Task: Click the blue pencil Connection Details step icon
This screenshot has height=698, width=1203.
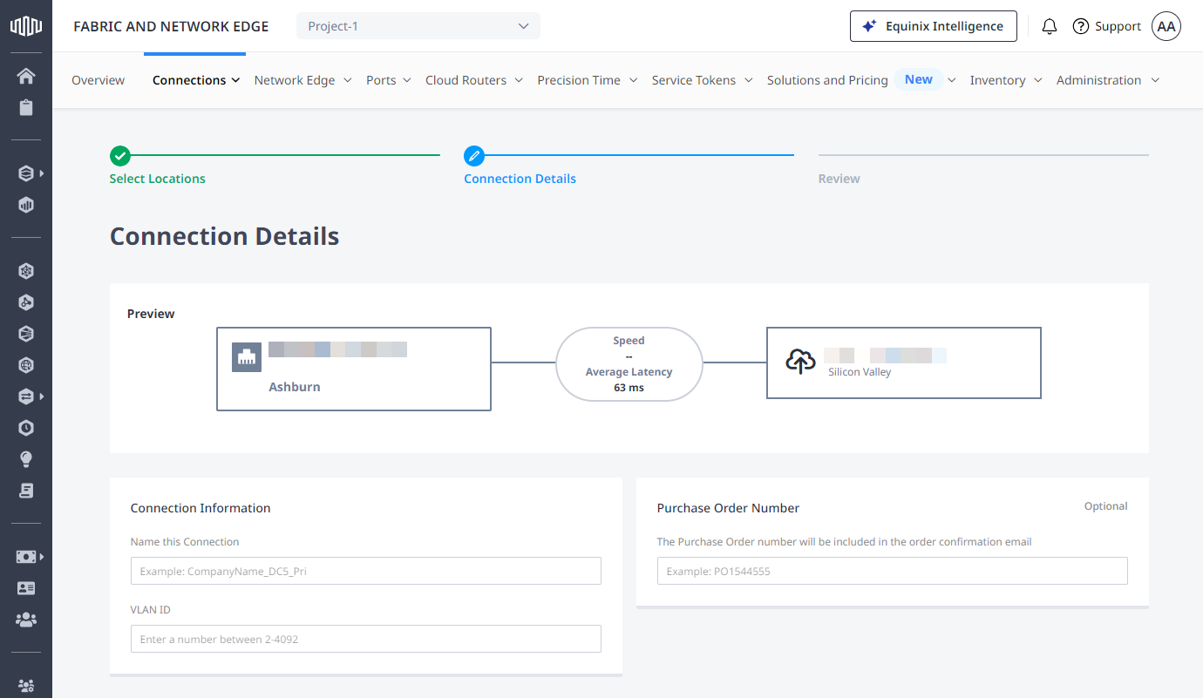Action: [x=474, y=156]
